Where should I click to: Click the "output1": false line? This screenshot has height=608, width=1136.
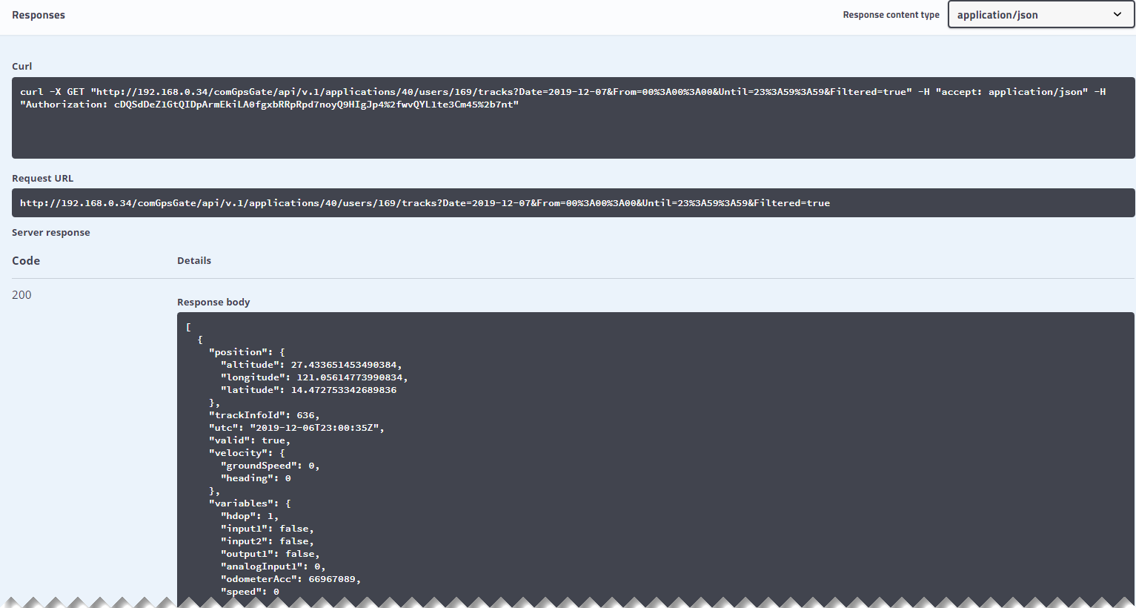pos(270,554)
